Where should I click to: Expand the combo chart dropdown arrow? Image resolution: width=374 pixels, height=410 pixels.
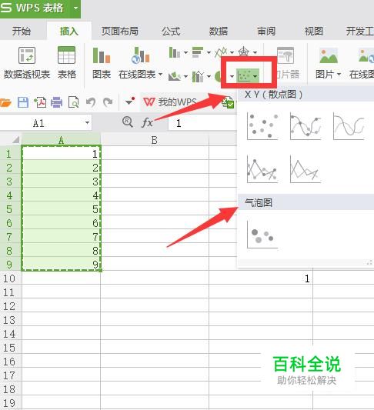(209, 77)
